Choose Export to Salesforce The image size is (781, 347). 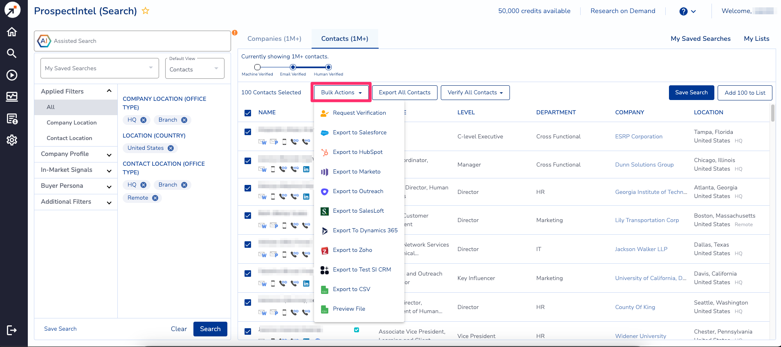click(x=359, y=133)
